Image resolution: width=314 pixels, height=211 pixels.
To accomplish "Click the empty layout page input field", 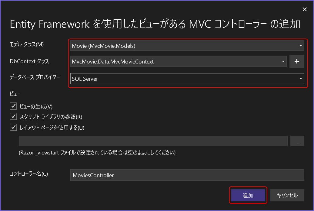I will point(153,141).
